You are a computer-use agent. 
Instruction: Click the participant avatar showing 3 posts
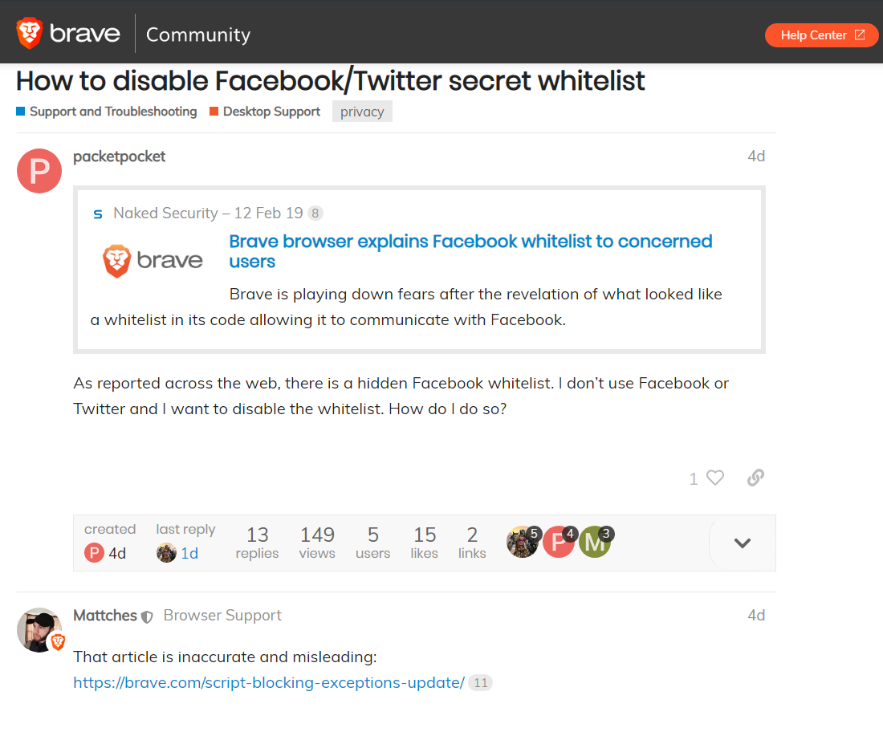[x=596, y=542]
